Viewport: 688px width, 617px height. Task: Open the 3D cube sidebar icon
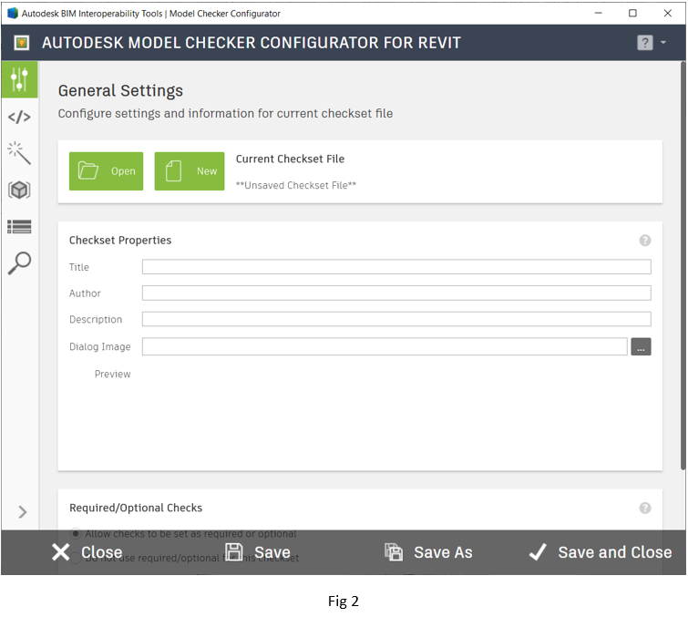coord(19,190)
